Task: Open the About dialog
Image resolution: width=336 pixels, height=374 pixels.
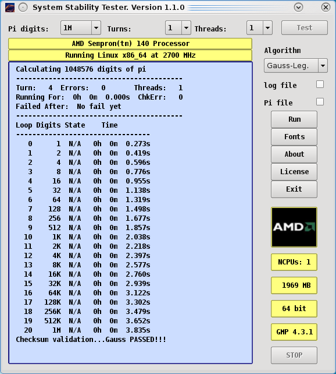Action: [x=294, y=154]
